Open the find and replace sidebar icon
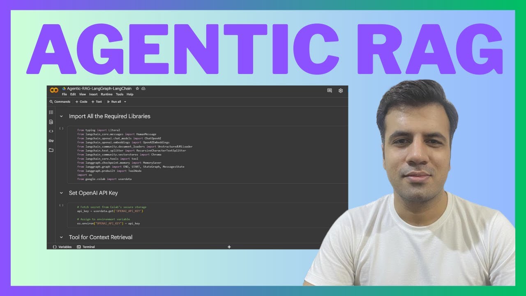The height and width of the screenshot is (296, 526). pyautogui.click(x=51, y=122)
